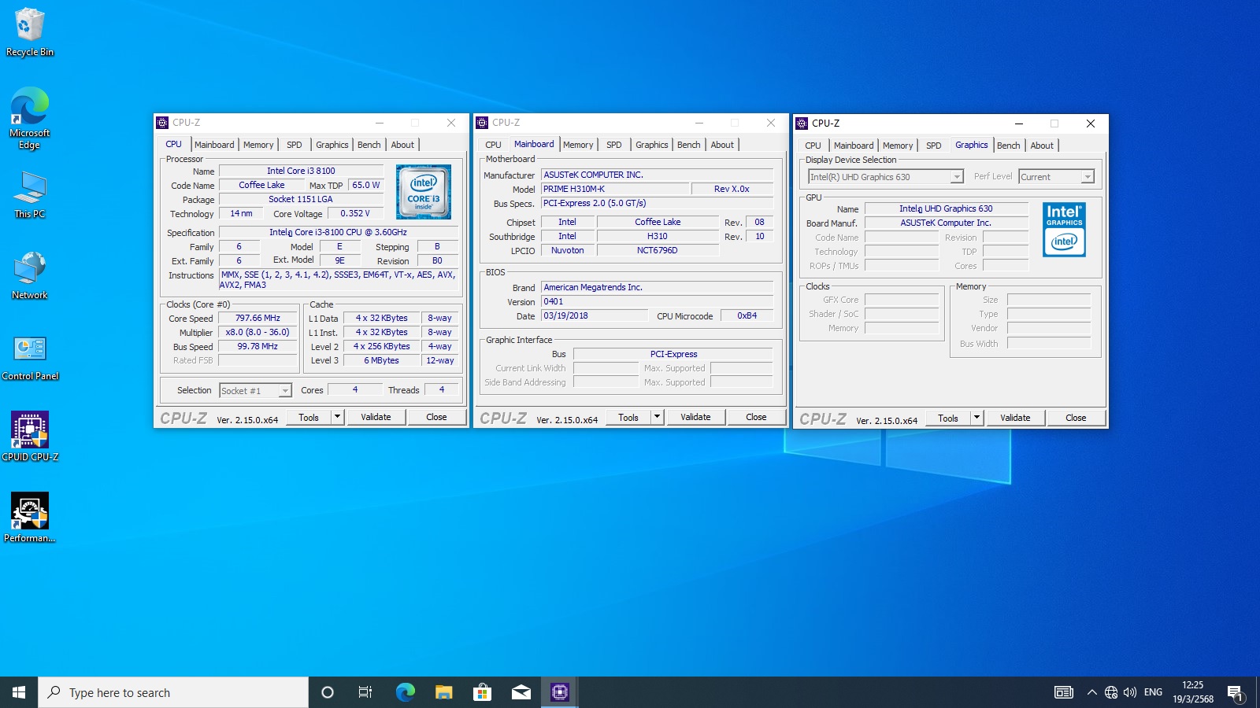The width and height of the screenshot is (1260, 708).
Task: Click the Level 3 cache 6 MBytes value
Action: point(381,361)
